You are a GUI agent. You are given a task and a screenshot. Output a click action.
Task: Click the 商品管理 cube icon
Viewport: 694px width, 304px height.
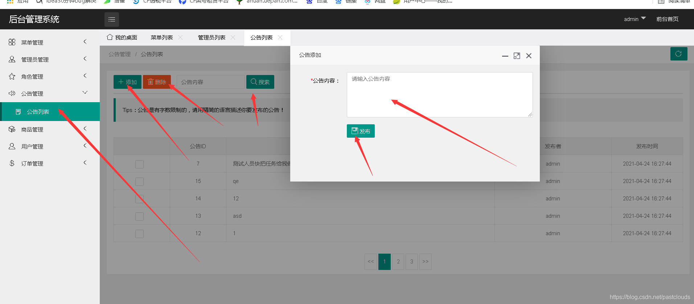(12, 129)
